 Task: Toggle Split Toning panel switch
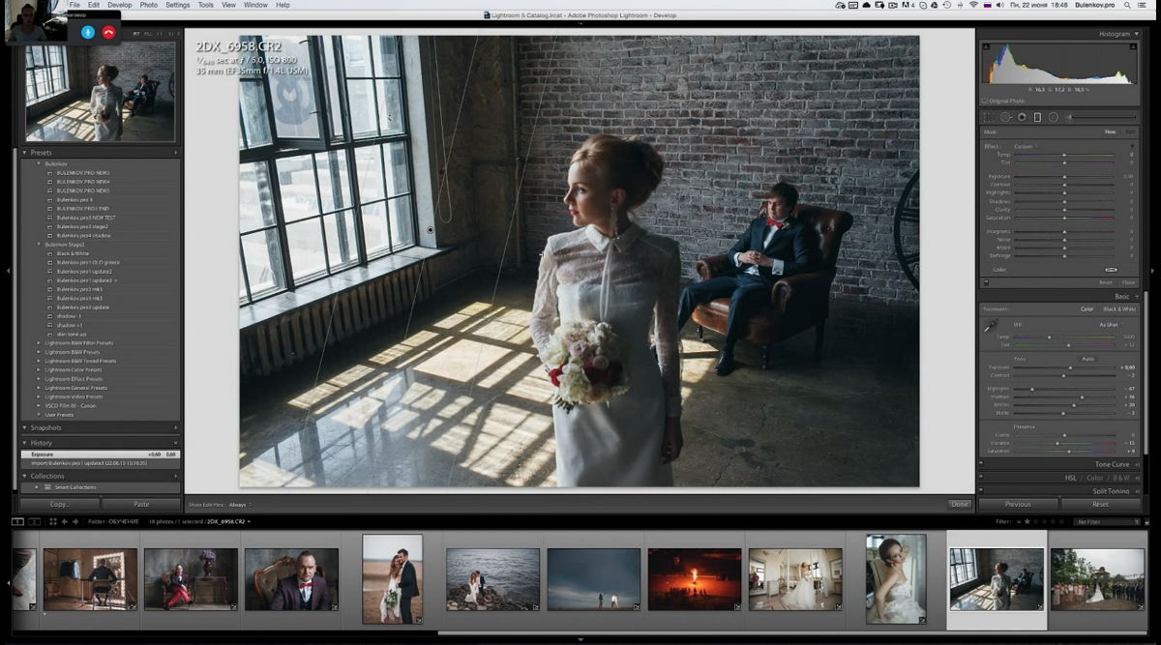981,491
